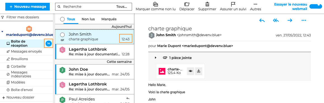Click recipient Marie Dupont <mariedupont@devenv.blue>
The width and height of the screenshot is (324, 103).
[195, 46]
